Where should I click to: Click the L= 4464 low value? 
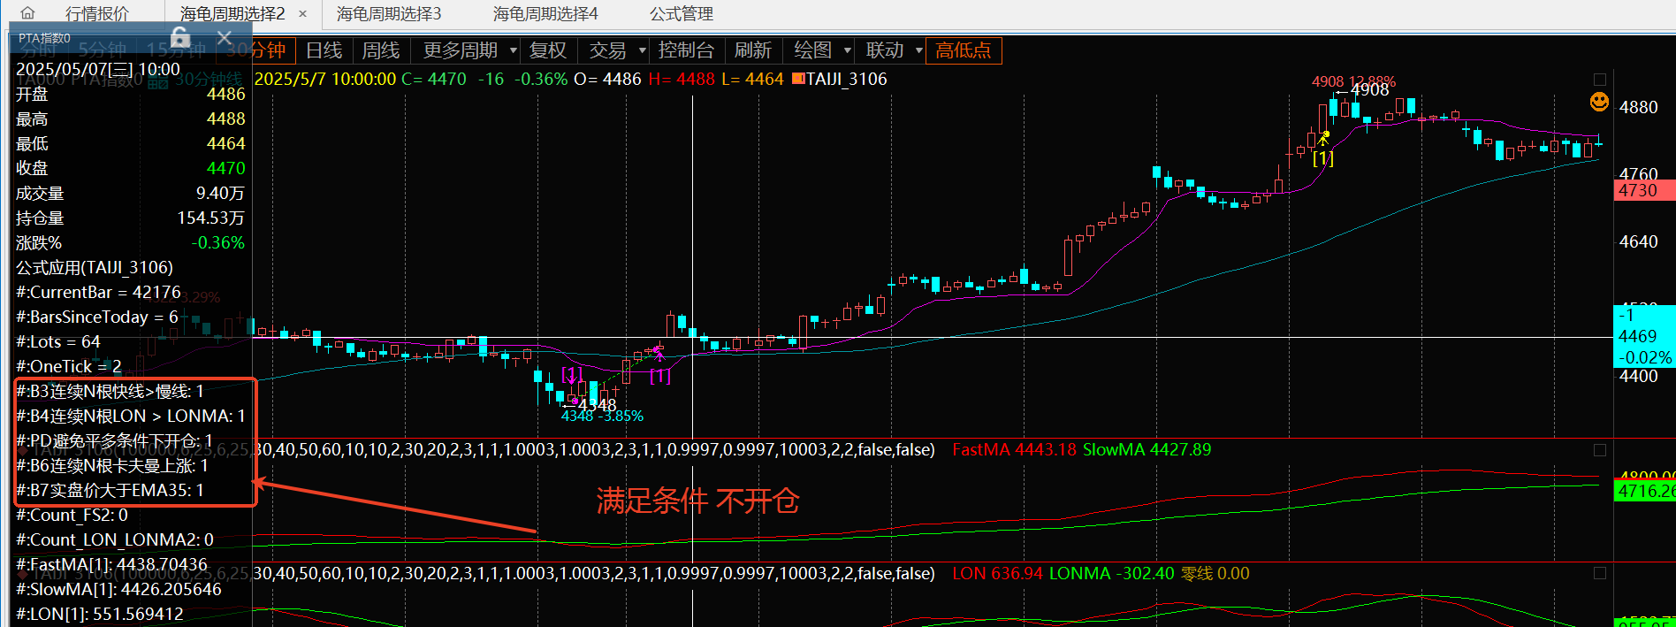(752, 79)
